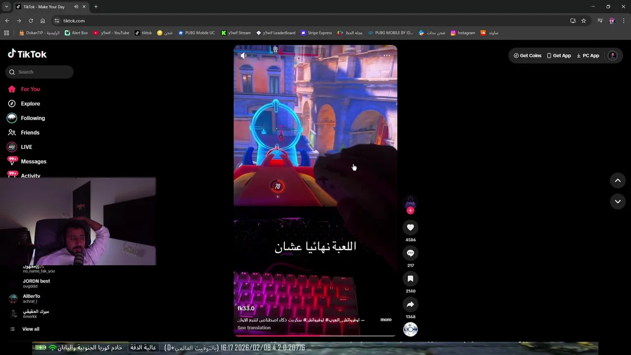The image size is (631, 355).
Task: Bookmark this page with the star icon
Action: pyautogui.click(x=584, y=21)
